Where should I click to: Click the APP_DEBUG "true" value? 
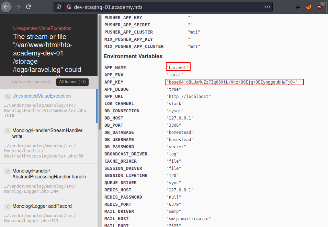pyautogui.click(x=174, y=89)
